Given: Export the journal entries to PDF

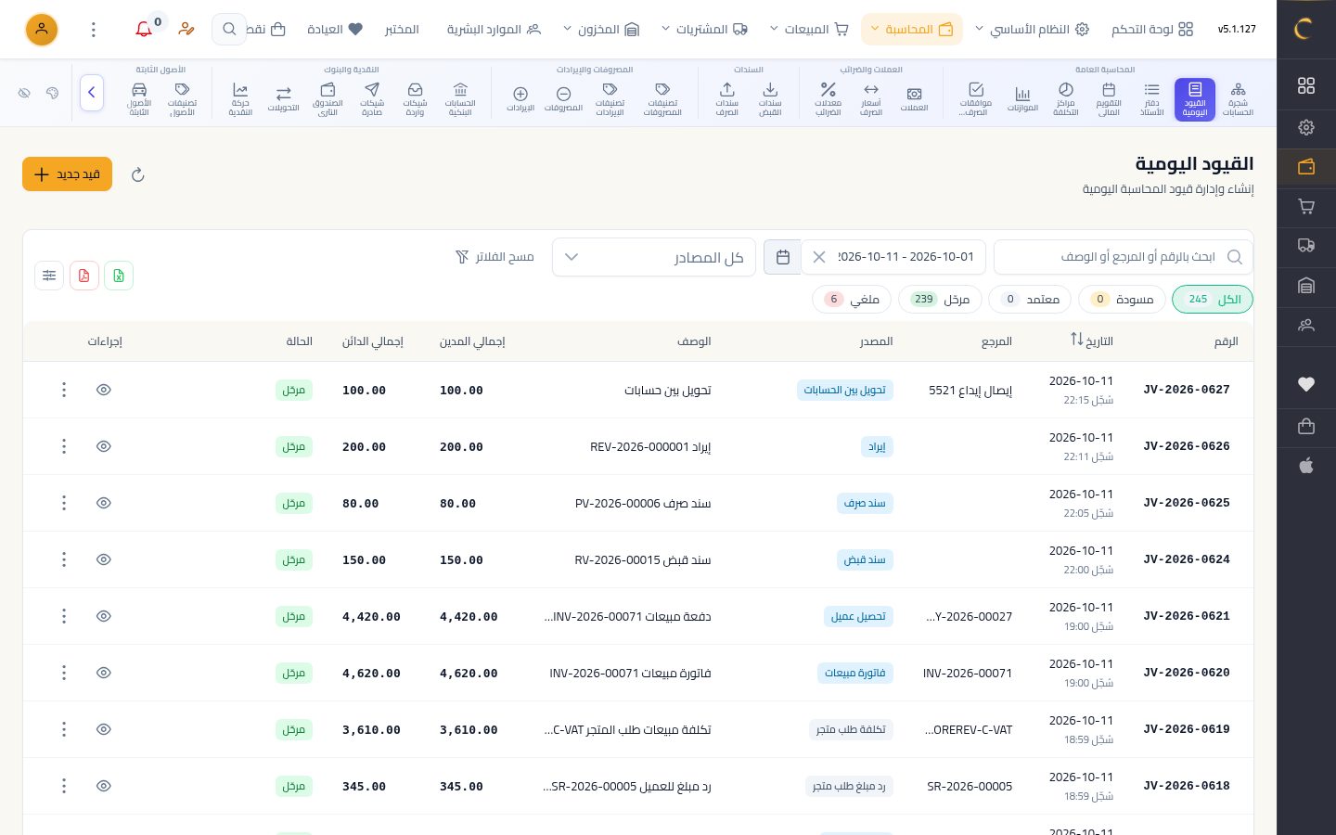Looking at the screenshot, I should click(84, 276).
